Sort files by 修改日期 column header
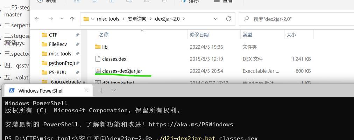Image resolution: width=354 pixels, height=140 pixels. 199,35
